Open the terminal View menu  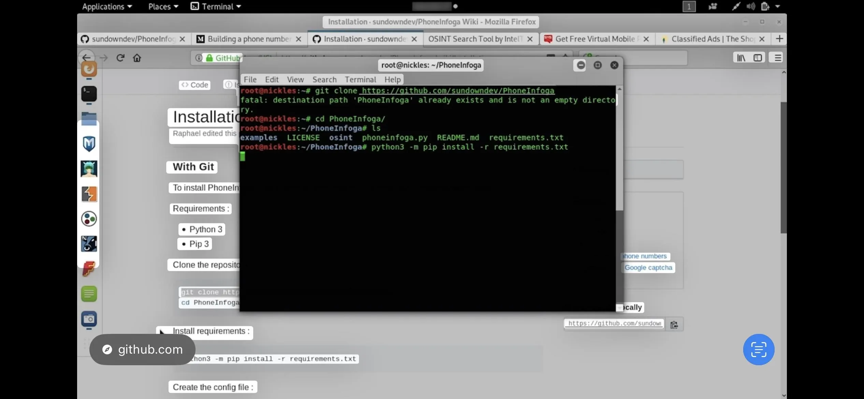pos(295,79)
